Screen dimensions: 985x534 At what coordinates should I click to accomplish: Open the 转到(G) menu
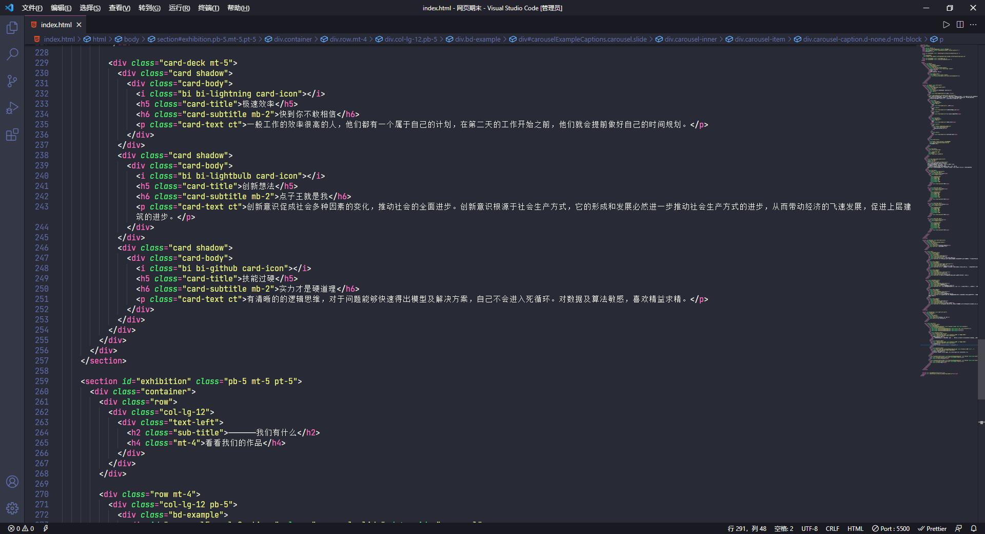point(149,8)
